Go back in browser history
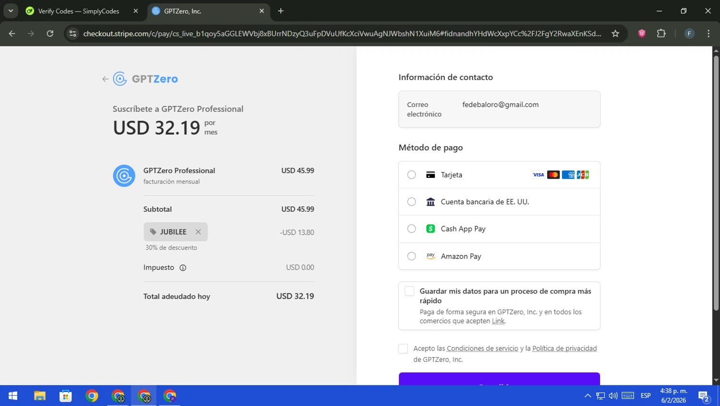Image resolution: width=720 pixels, height=406 pixels. (12, 34)
